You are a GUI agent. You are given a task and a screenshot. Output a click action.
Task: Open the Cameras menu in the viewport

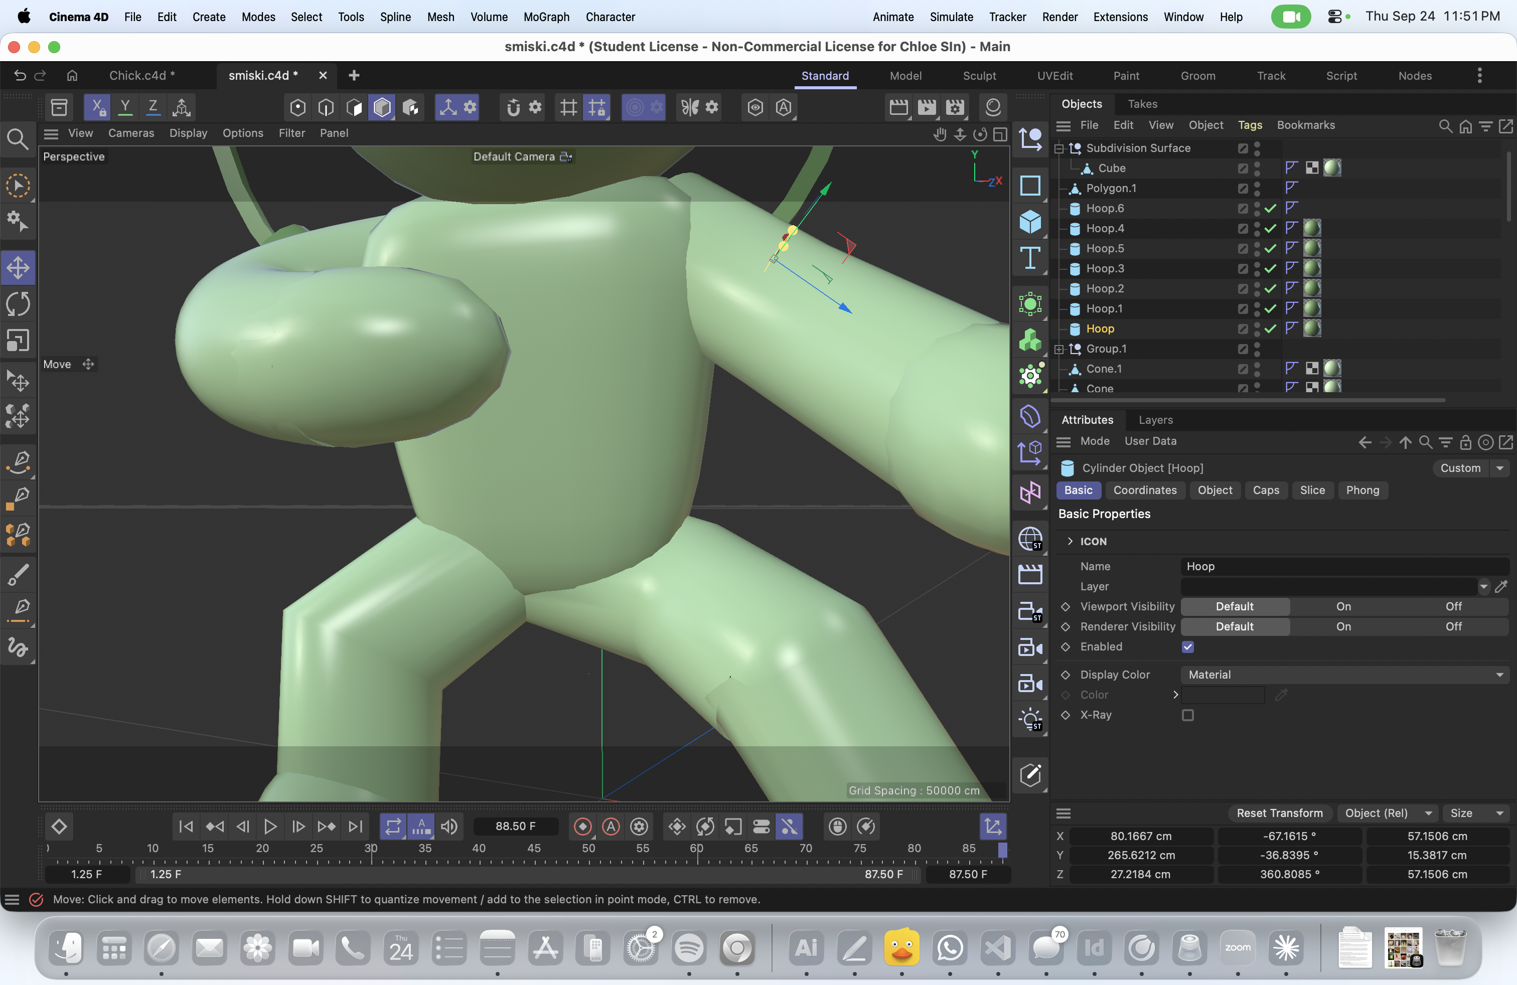click(x=131, y=133)
